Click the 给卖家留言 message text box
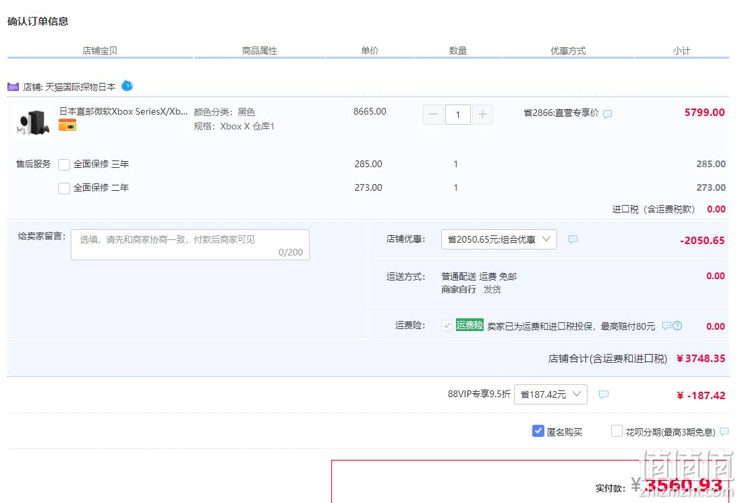This screenshot has height=503, width=740. (x=190, y=245)
